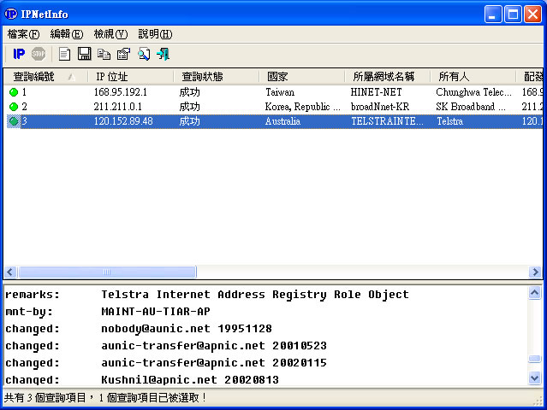Open the 編輯(E) menu
The height and width of the screenshot is (410, 547).
(66, 34)
